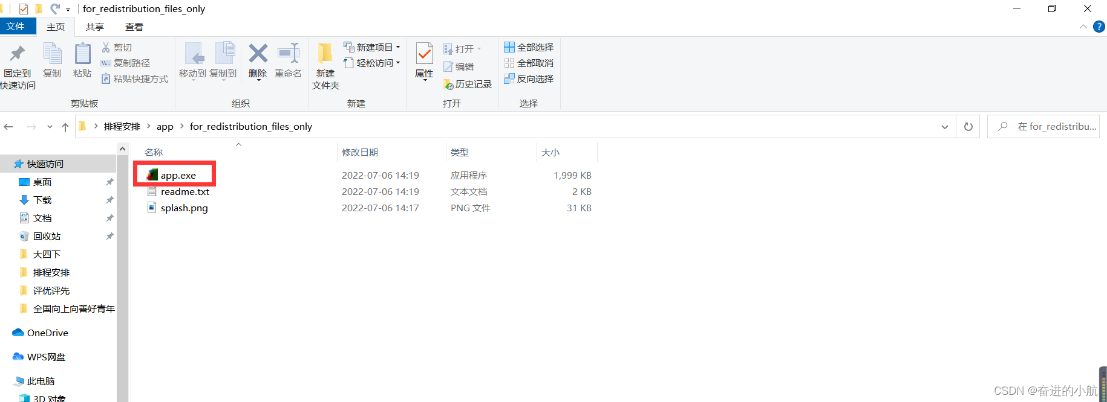This screenshot has height=402, width=1107.
Task: Sort by 大小 column header
Action: point(550,152)
